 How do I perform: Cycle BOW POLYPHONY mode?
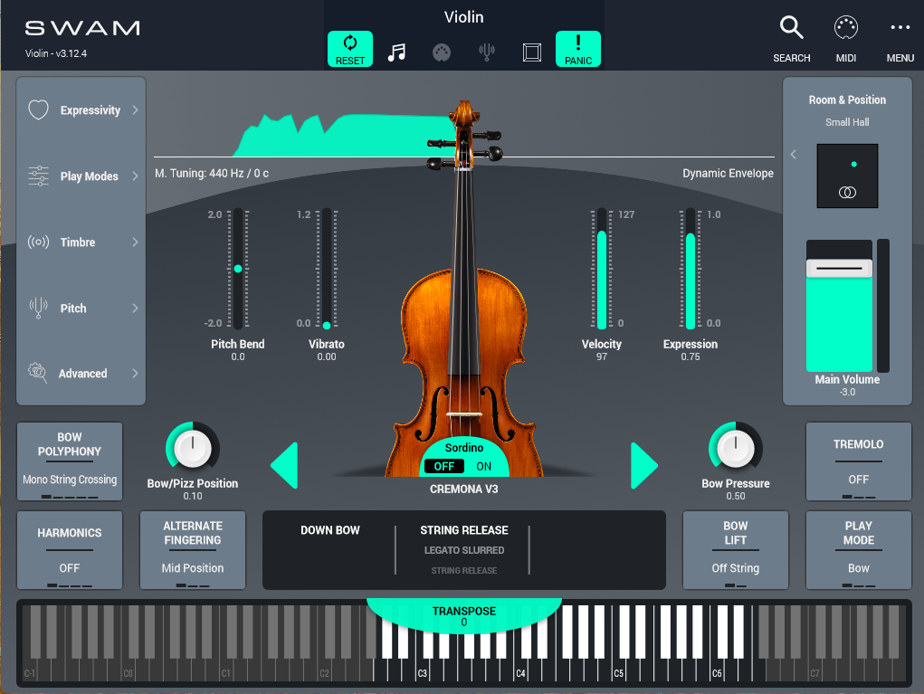70,461
